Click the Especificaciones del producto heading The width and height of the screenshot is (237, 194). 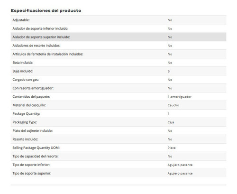[46, 10]
